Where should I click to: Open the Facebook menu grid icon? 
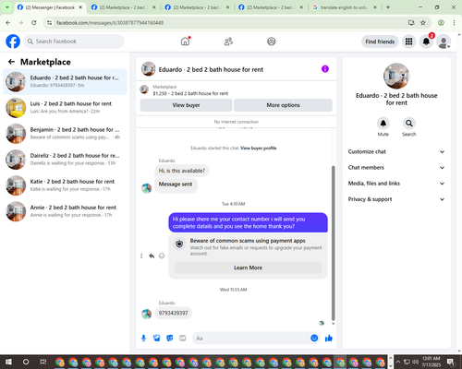[408, 42]
